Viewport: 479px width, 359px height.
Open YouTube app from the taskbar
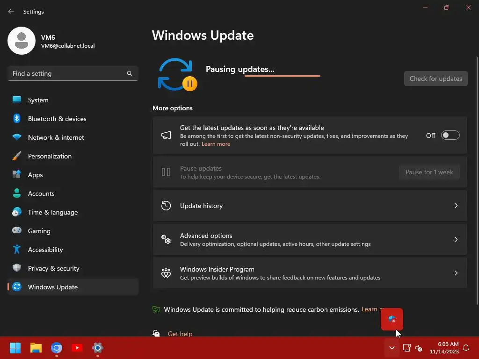click(77, 348)
